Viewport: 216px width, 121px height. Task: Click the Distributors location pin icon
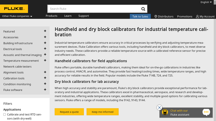click(156, 16)
